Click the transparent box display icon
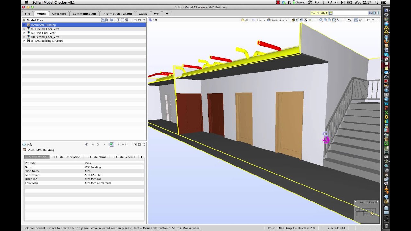 point(297,20)
